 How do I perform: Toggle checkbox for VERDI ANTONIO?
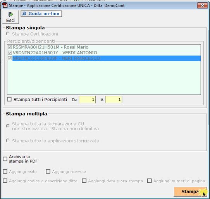pos(10,53)
